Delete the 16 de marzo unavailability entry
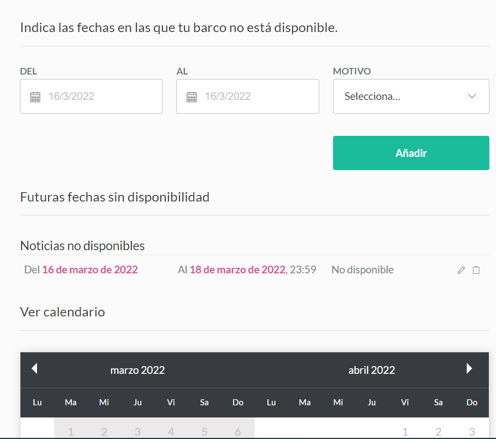This screenshot has height=439, width=496. (476, 270)
